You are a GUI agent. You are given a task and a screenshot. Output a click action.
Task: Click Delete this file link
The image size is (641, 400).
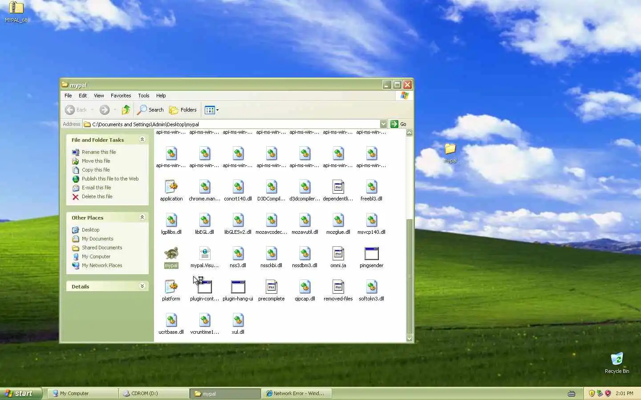(97, 196)
